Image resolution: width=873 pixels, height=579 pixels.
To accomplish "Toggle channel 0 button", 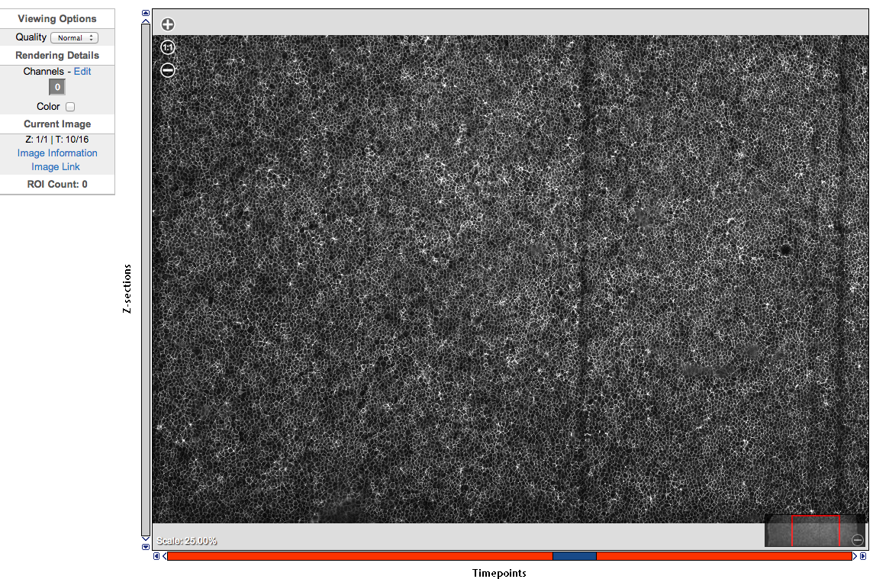I will coord(57,87).
